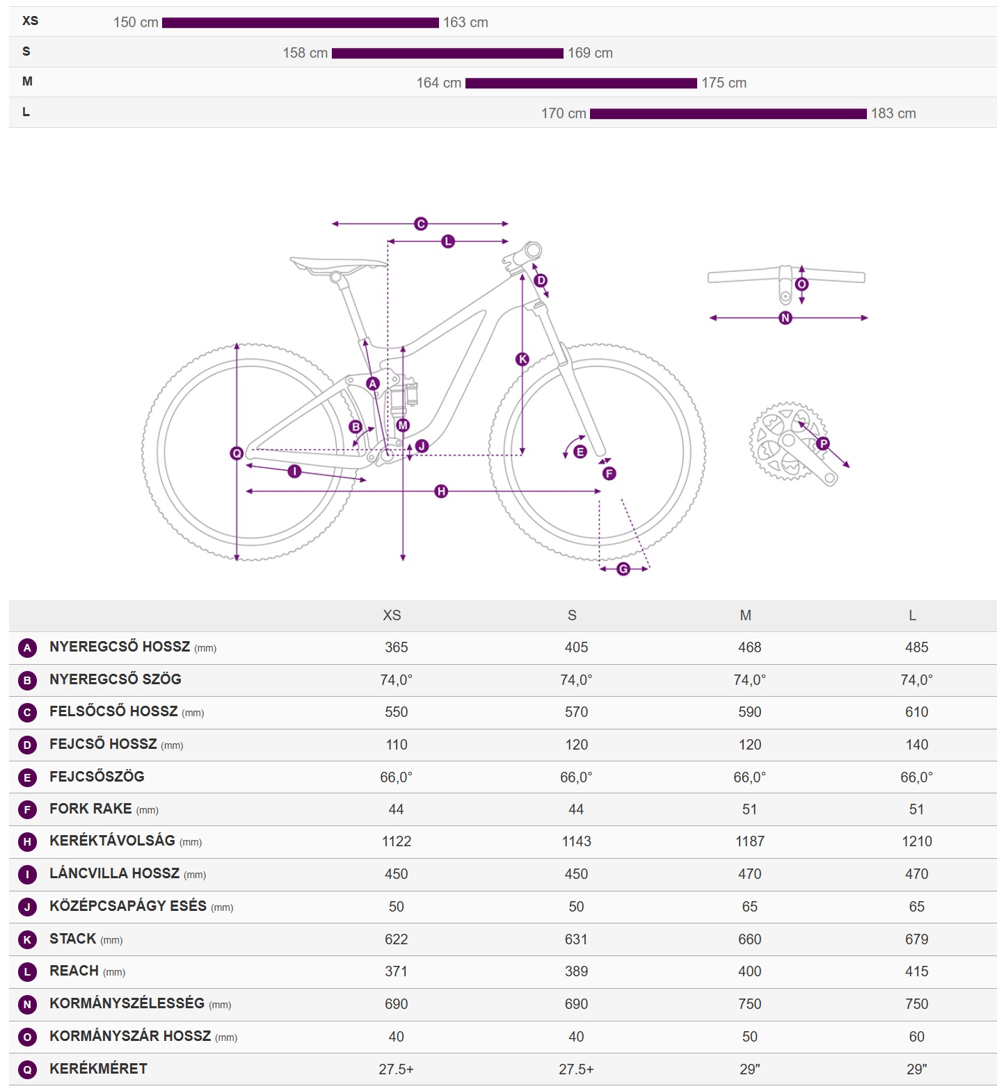Click the STACK value 660 for size M
997x1091 pixels.
749,939
